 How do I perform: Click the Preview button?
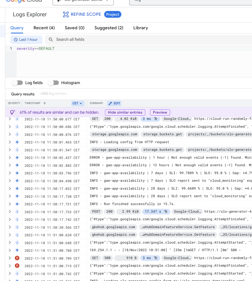pyautogui.click(x=160, y=112)
